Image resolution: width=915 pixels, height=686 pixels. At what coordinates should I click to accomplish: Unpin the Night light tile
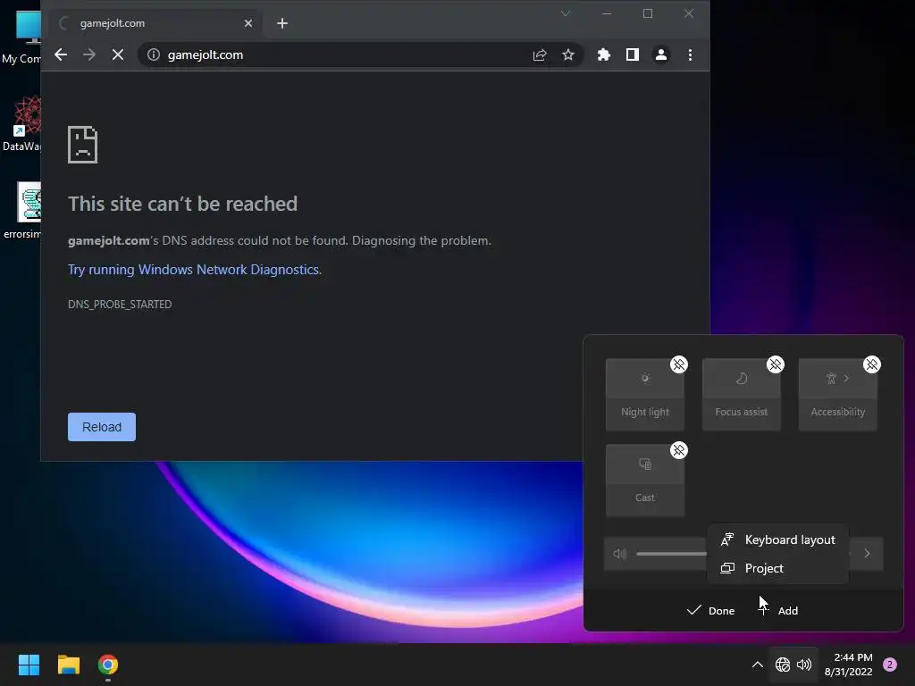point(679,364)
